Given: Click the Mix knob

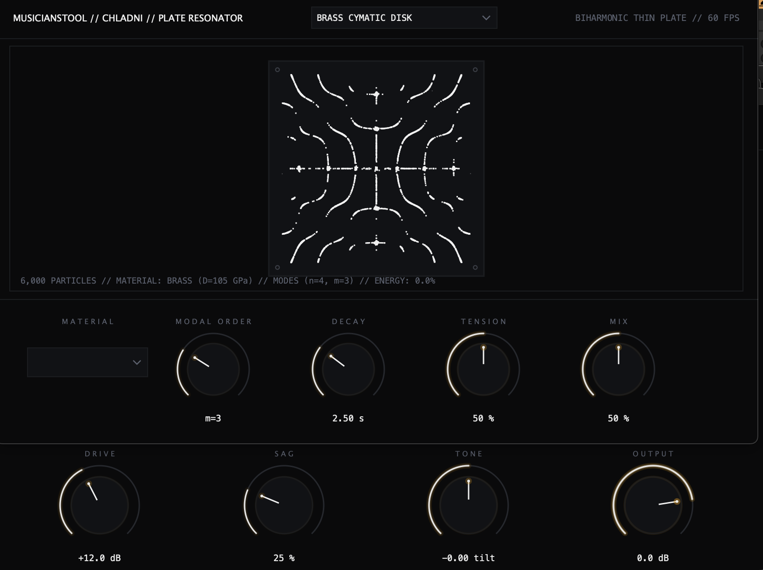Looking at the screenshot, I should pyautogui.click(x=619, y=369).
